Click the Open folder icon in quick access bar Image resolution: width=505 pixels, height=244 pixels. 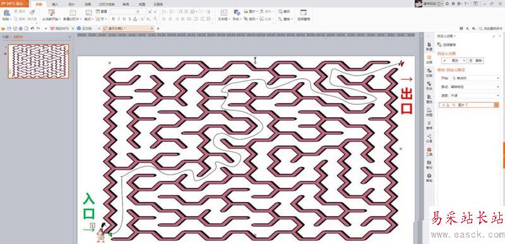[3, 28]
